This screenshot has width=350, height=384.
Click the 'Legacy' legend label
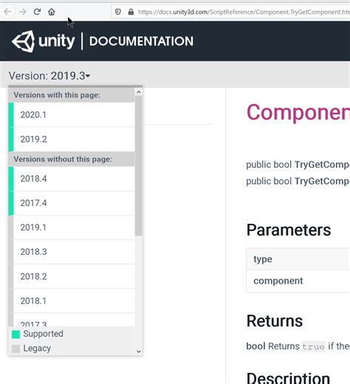click(x=37, y=349)
